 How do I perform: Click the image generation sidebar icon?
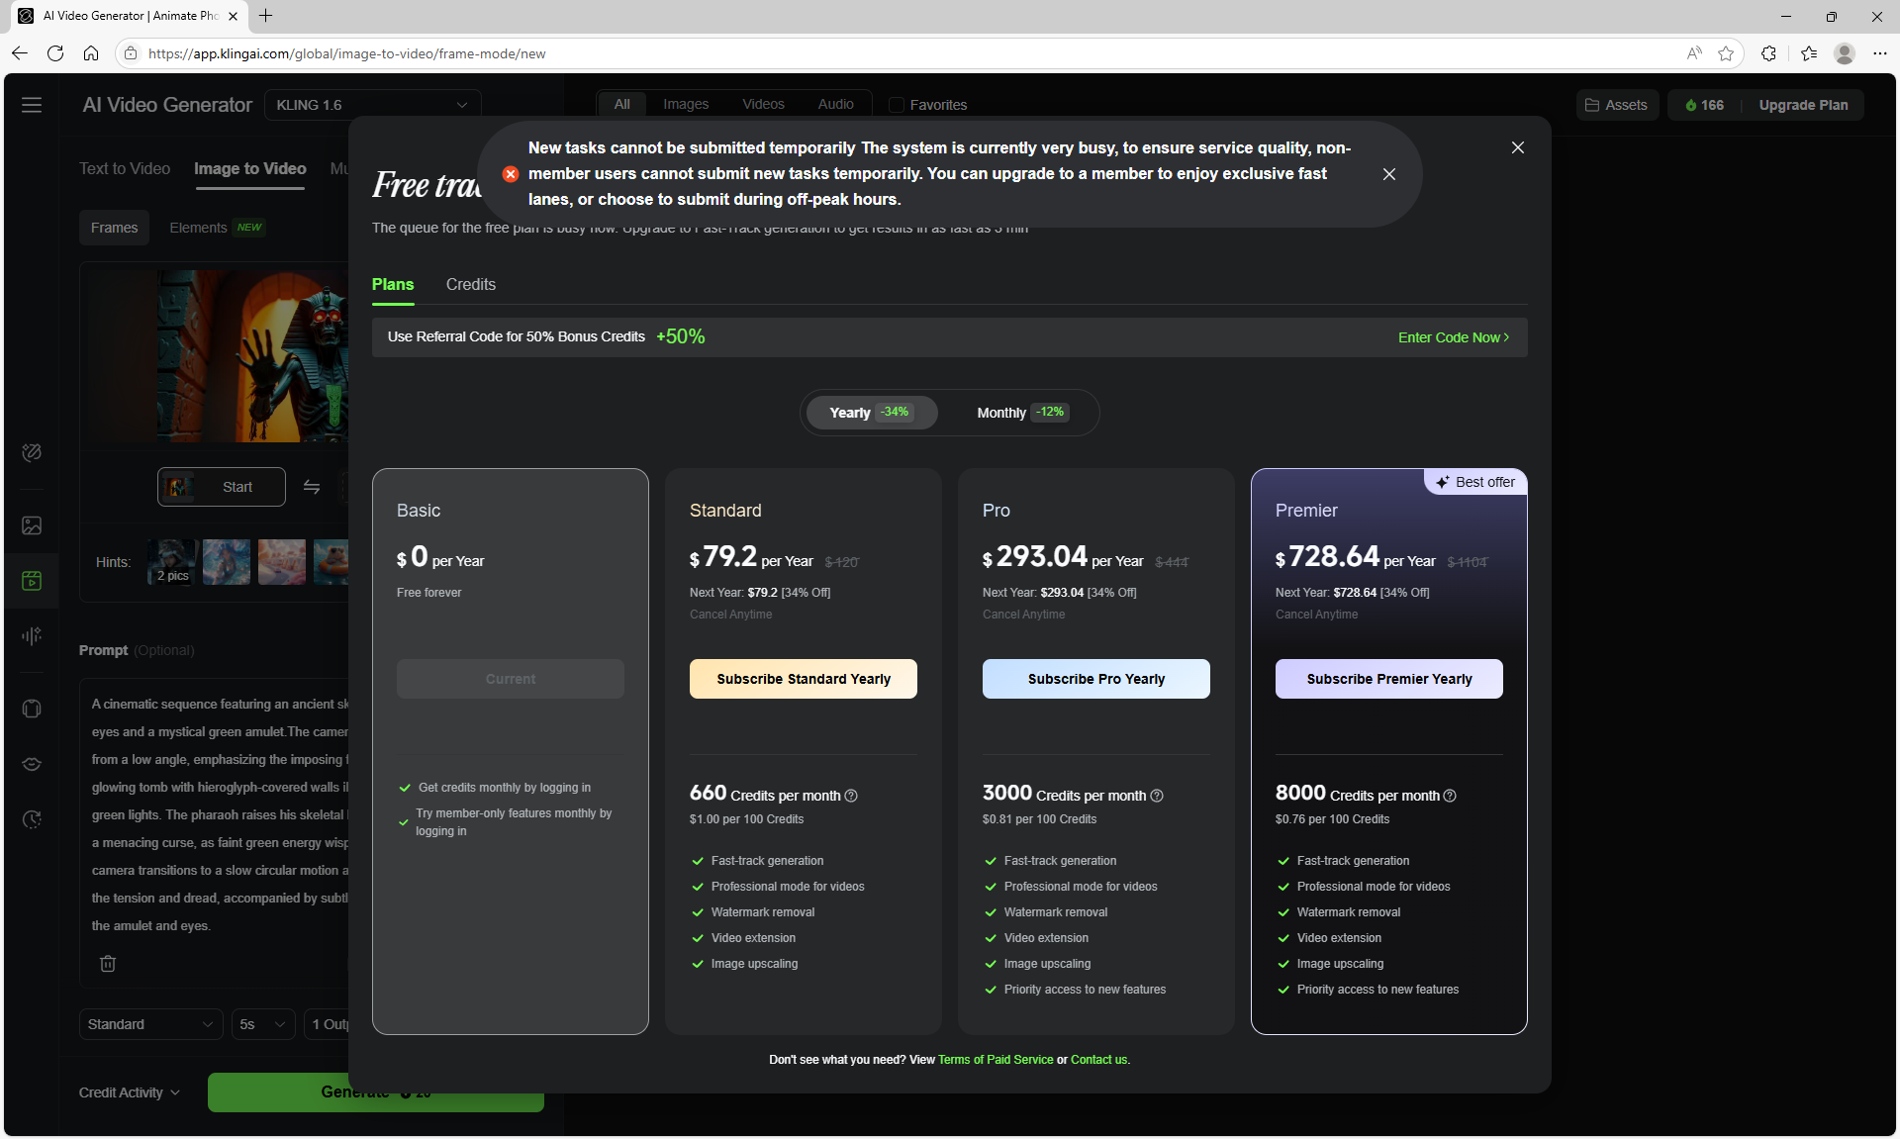coord(32,525)
